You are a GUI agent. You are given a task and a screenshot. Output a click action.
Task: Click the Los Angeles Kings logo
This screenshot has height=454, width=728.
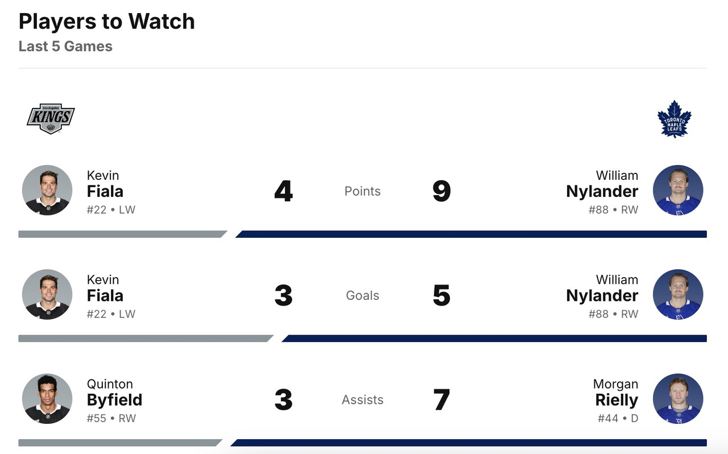[x=51, y=118]
